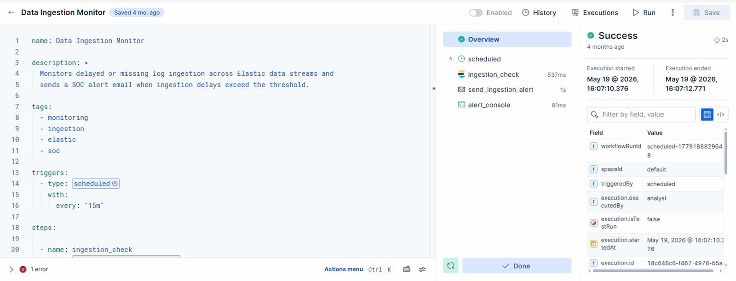Viewport: 736px width, 281px height.
Task: Click the green Success status icon
Action: point(591,35)
